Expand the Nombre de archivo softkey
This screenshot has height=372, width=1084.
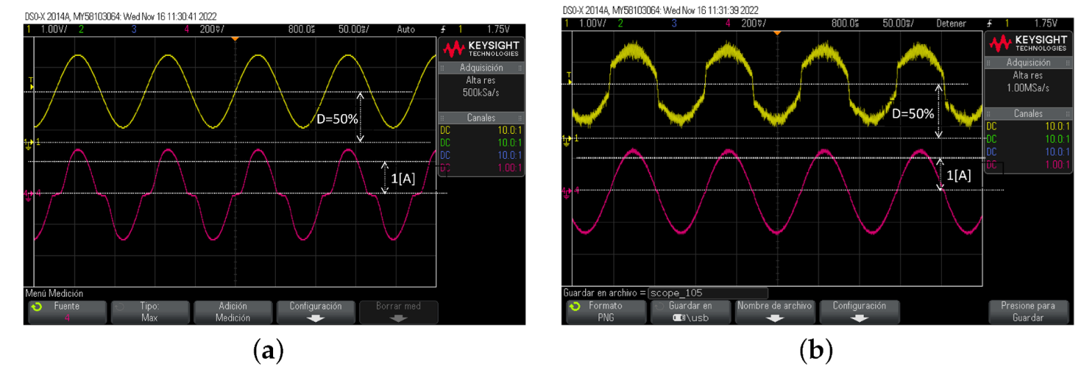(x=775, y=312)
